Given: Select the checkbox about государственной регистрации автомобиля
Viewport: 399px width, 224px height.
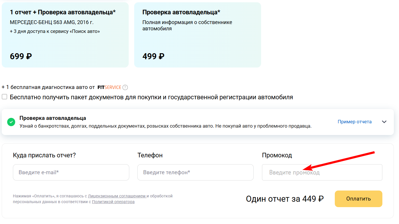Looking at the screenshot, I should (x=4, y=97).
